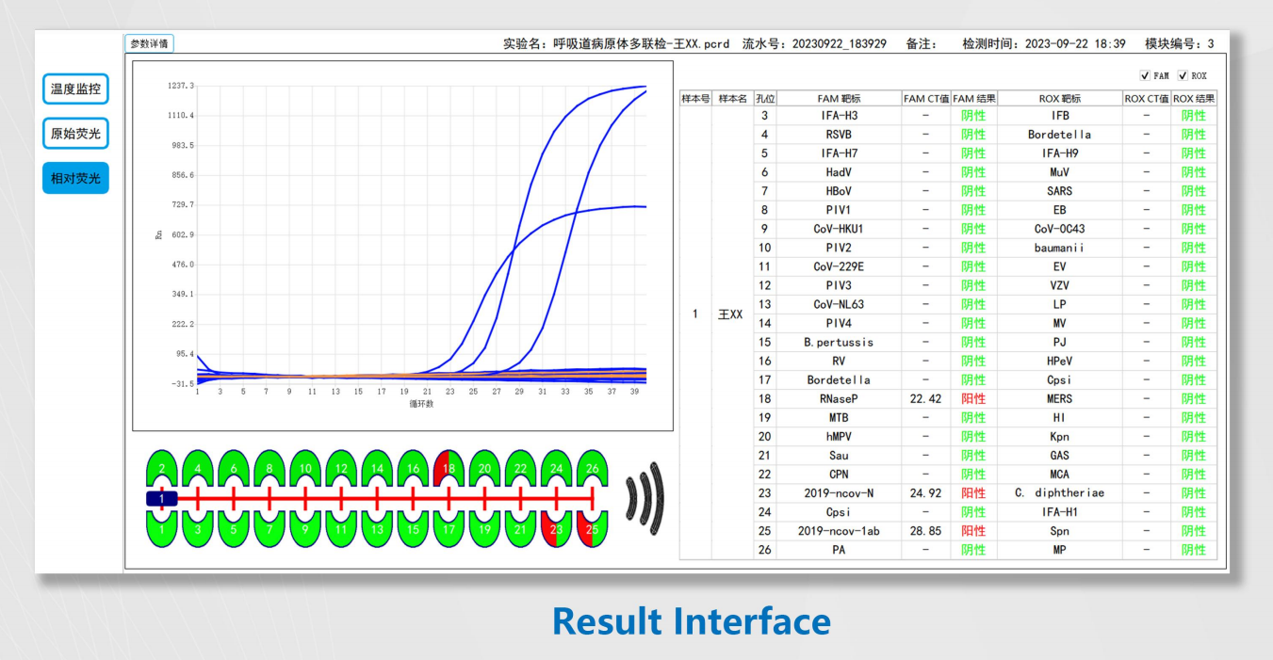The width and height of the screenshot is (1273, 660).
Task: Click the 阳性 result for 2019-ncov-1ab
Action: coord(973,530)
